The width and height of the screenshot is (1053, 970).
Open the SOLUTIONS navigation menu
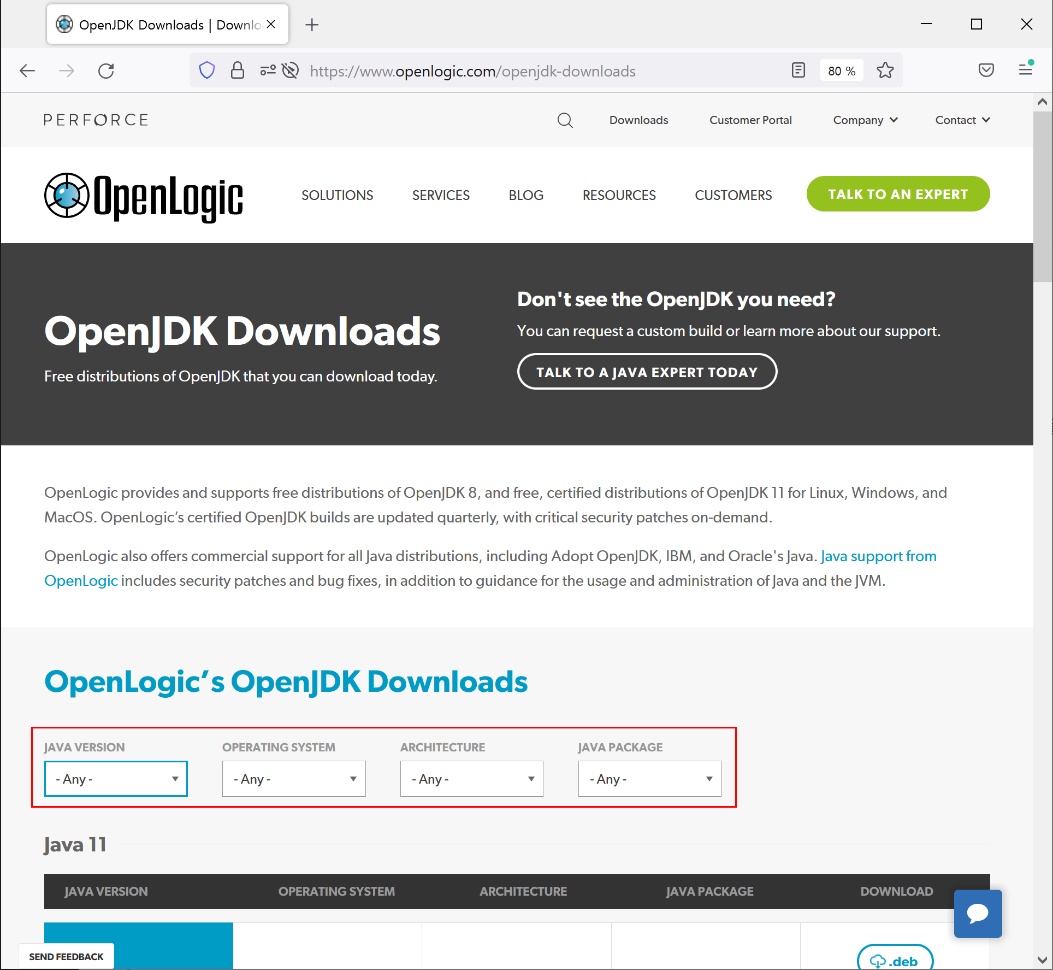click(337, 195)
